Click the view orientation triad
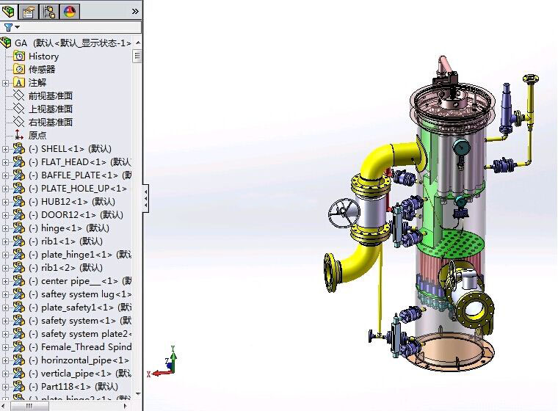 pos(162,363)
